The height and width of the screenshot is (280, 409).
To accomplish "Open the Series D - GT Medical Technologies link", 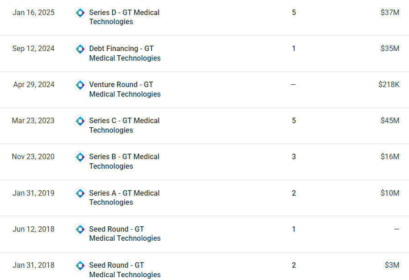I will (124, 17).
